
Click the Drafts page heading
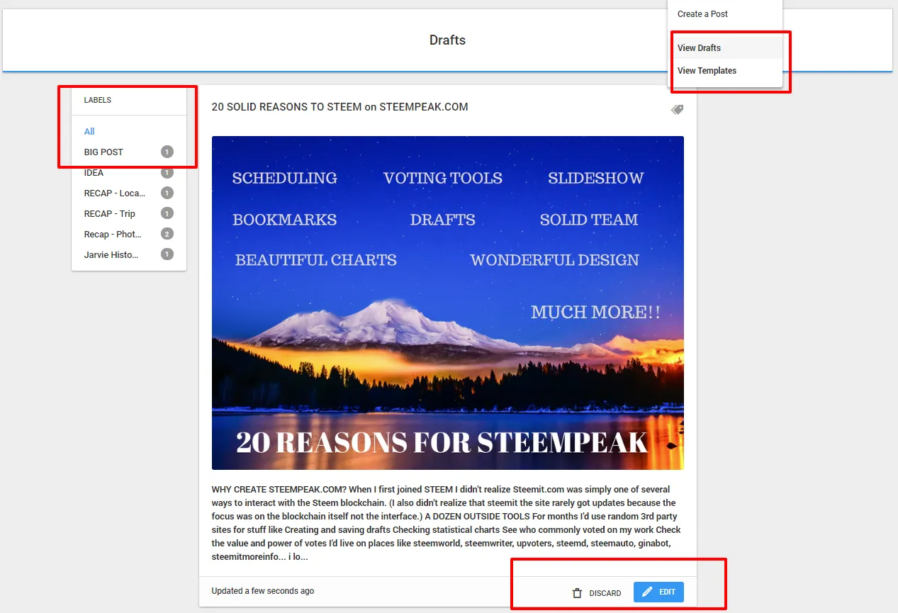(448, 40)
